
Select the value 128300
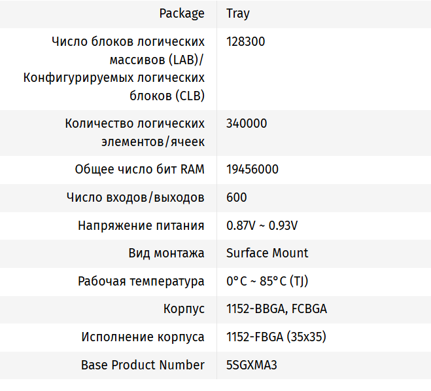246,41
